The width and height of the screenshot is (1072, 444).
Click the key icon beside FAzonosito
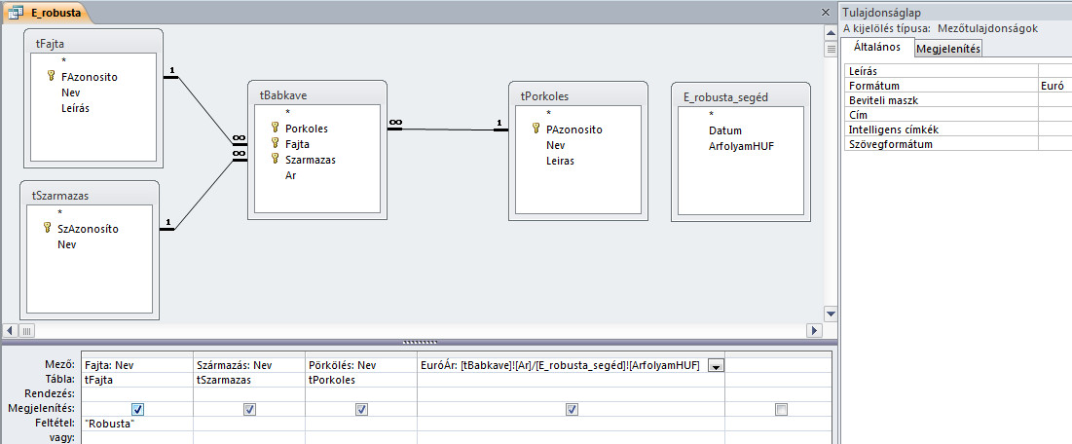tap(51, 76)
